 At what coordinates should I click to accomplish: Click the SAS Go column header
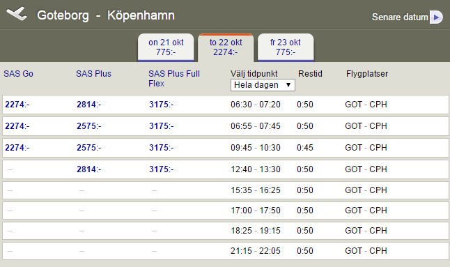18,74
